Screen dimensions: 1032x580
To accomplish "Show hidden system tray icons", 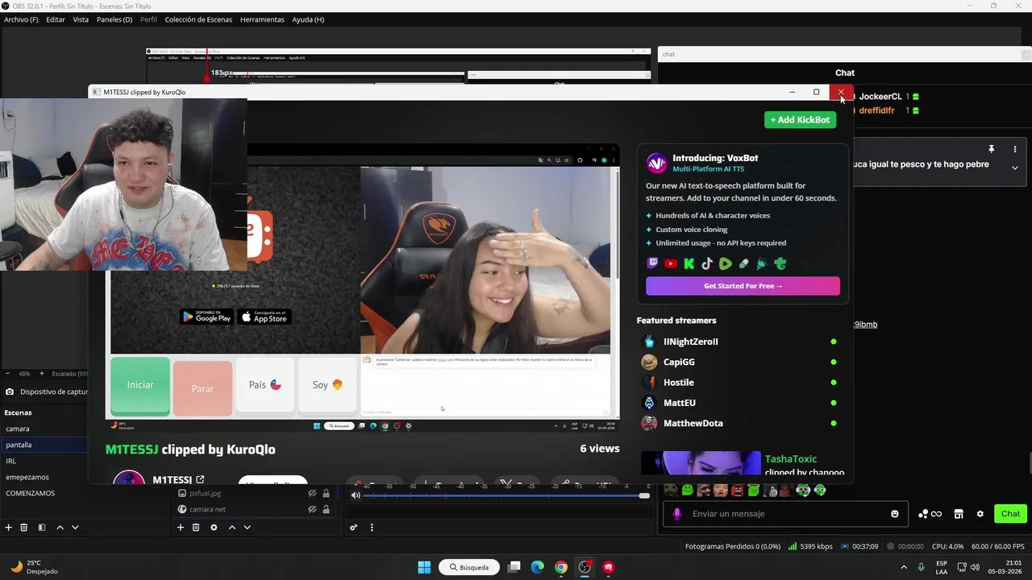I will pos(903,567).
